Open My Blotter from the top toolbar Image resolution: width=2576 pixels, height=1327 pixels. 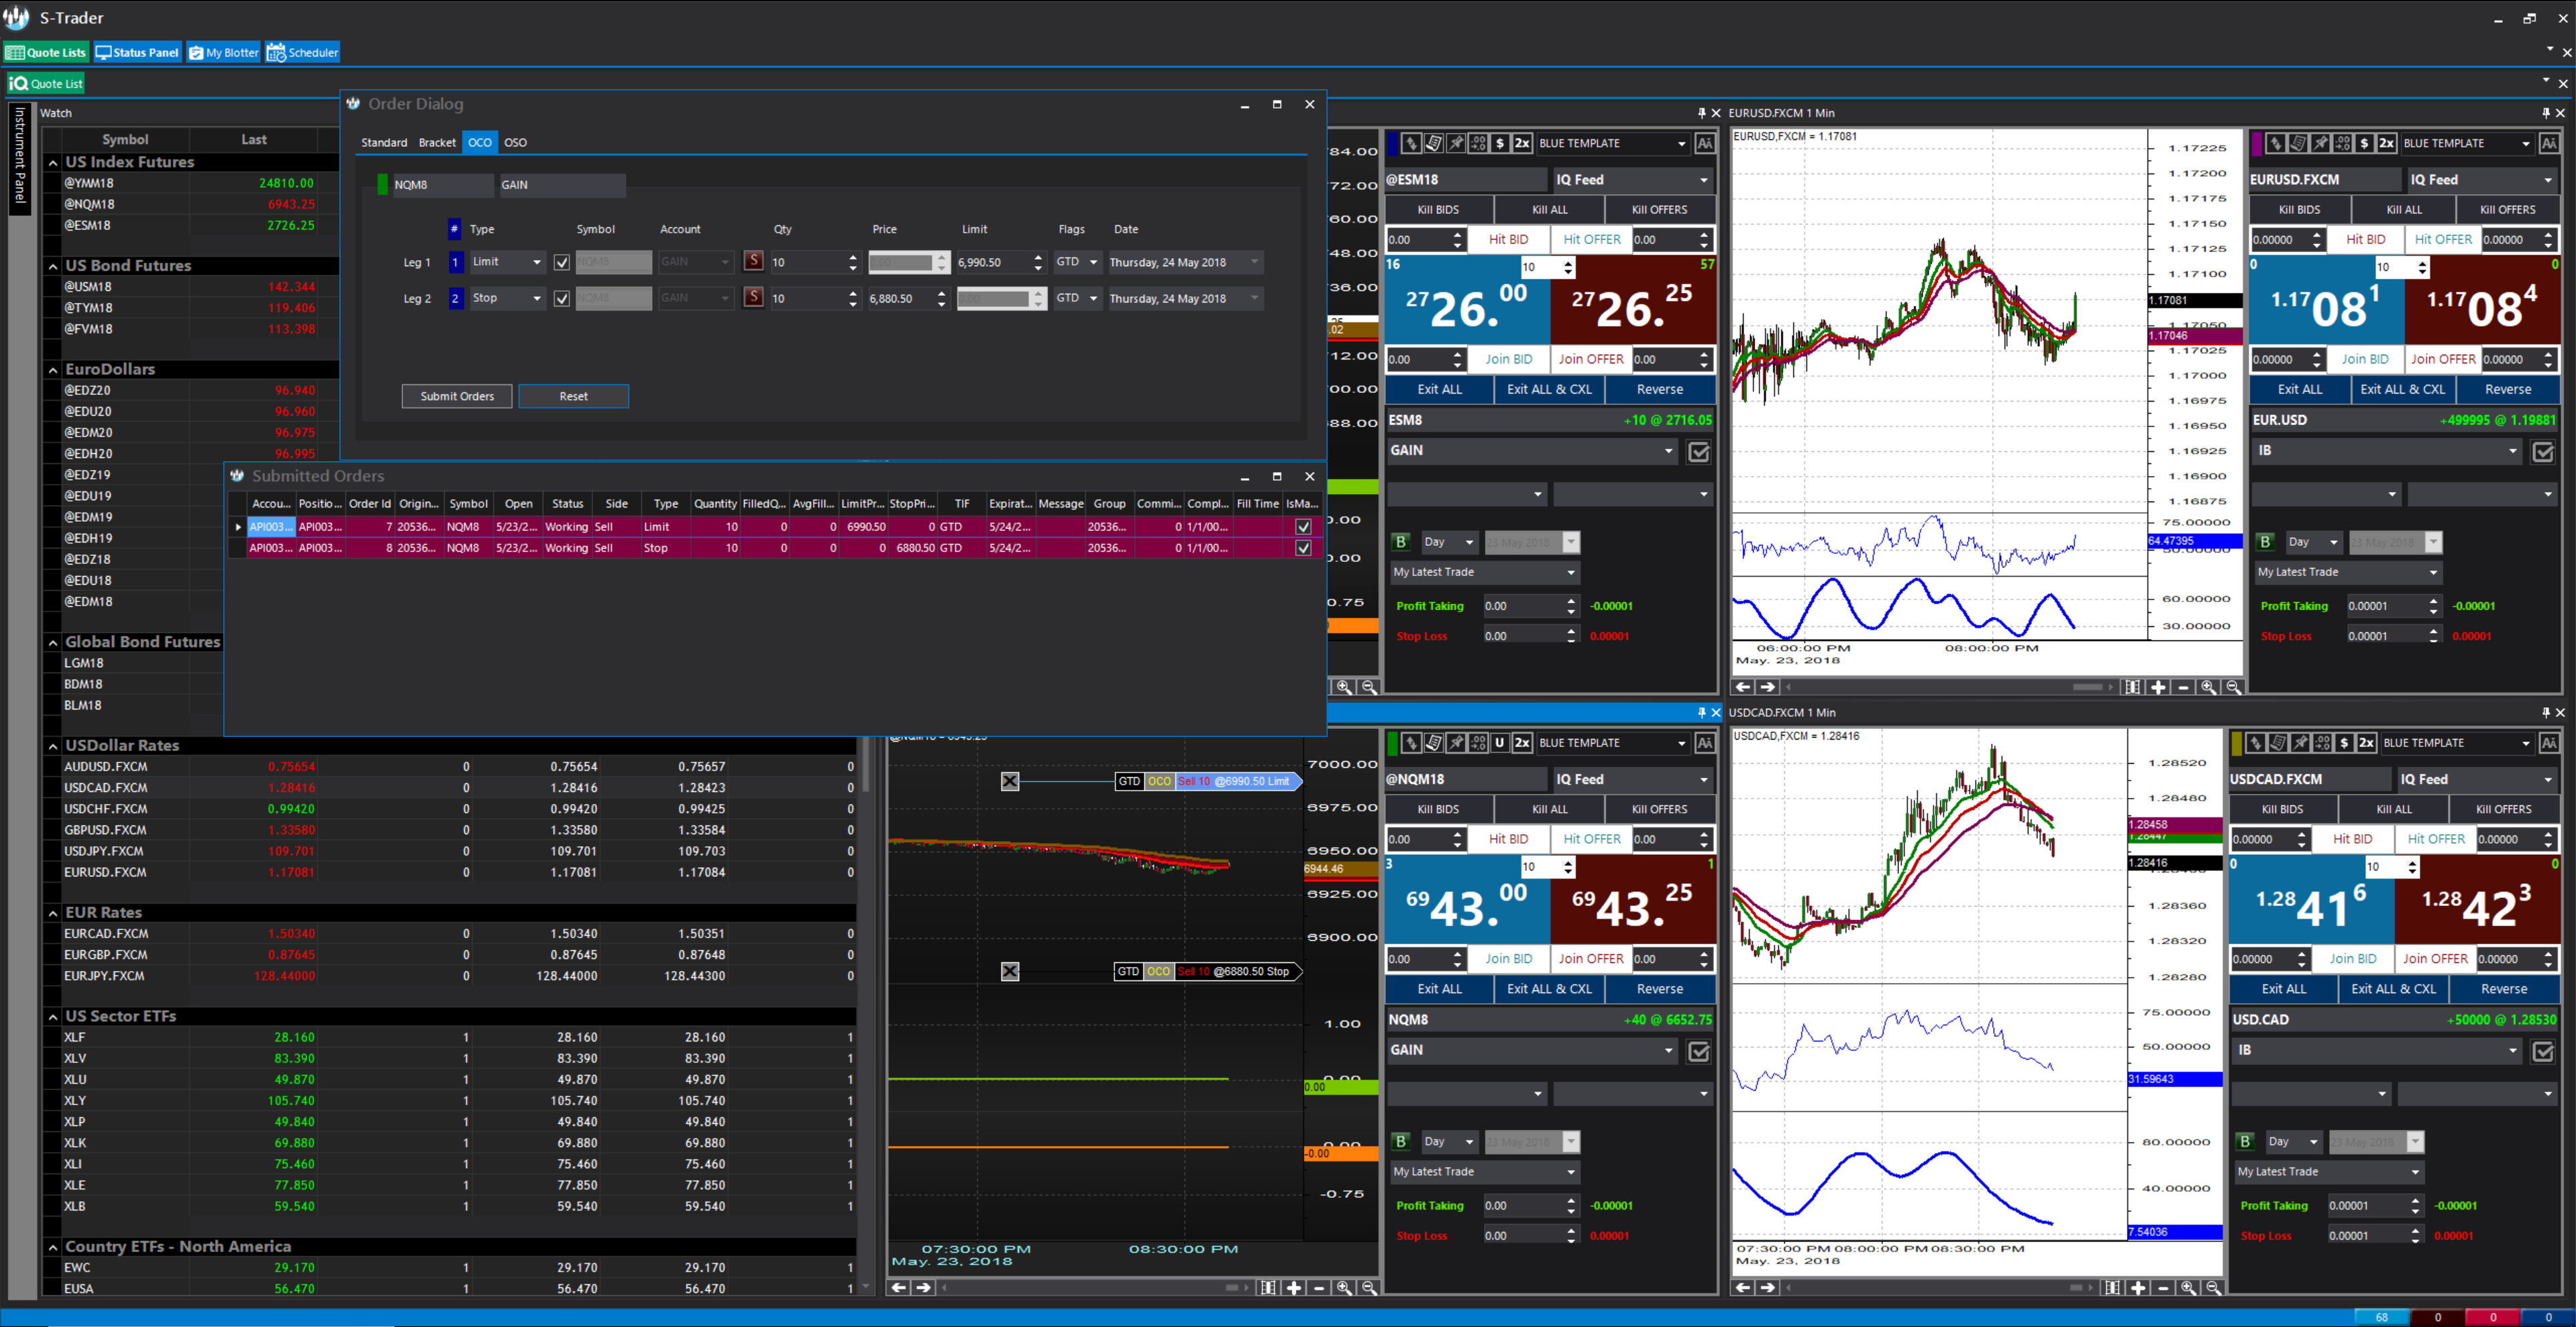click(x=224, y=53)
